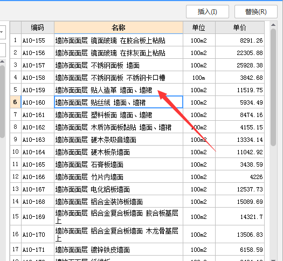The width and height of the screenshot is (283, 261).
Task: Click price cell 13334.14
Action: (240, 140)
